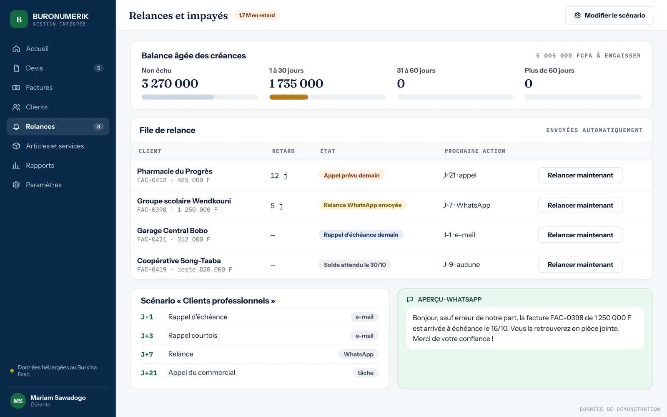Click the BuroNumerik green logo icon
The height and width of the screenshot is (417, 667).
[x=19, y=19]
